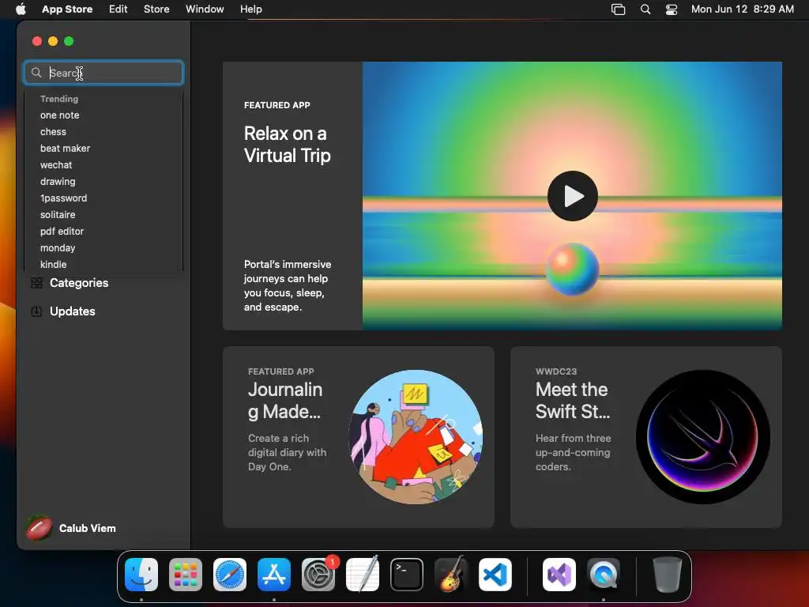
Task: Launch Terminal from the Dock
Action: [407, 575]
